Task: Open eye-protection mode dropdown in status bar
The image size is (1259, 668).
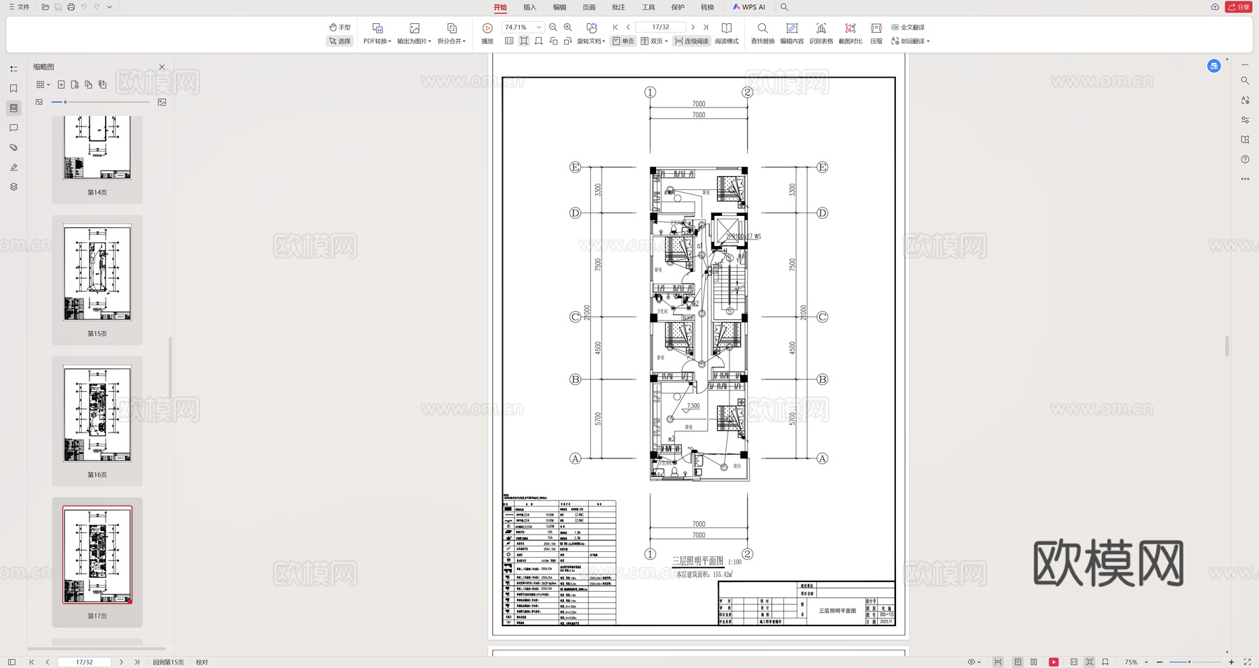Action: coord(974,662)
